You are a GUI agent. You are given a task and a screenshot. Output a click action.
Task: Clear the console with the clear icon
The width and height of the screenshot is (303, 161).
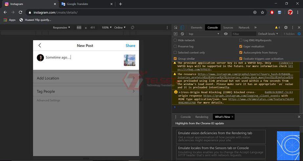(182, 34)
